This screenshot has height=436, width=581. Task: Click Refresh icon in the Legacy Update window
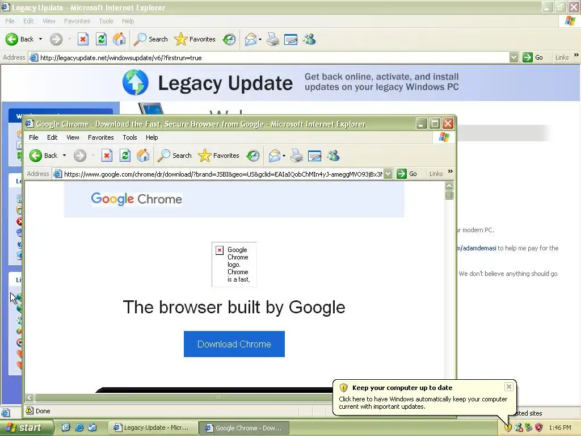[x=101, y=39]
